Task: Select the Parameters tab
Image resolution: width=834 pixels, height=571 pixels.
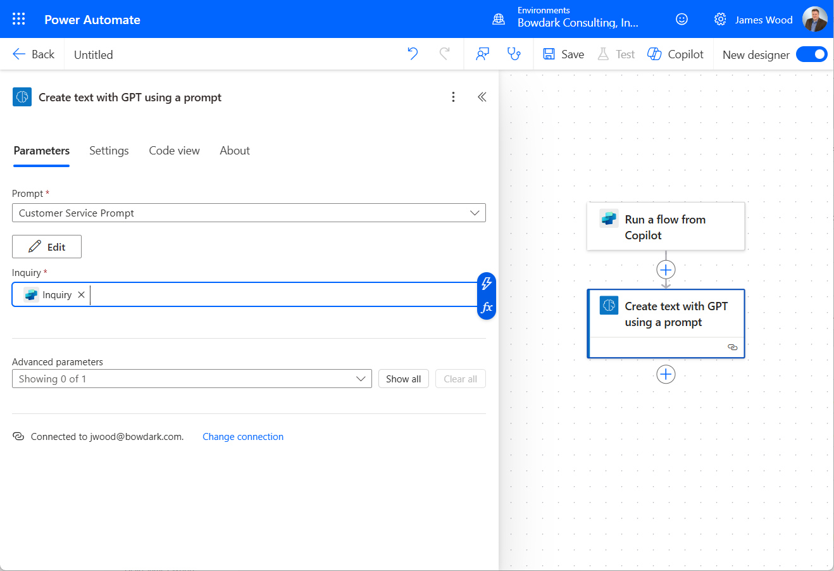Action: 42,151
